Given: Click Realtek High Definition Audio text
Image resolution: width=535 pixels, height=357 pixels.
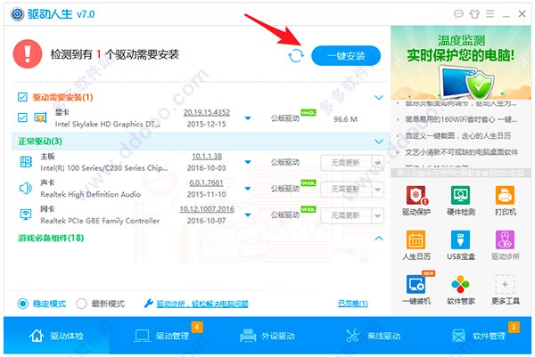Looking at the screenshot, I should pyautogui.click(x=90, y=194).
